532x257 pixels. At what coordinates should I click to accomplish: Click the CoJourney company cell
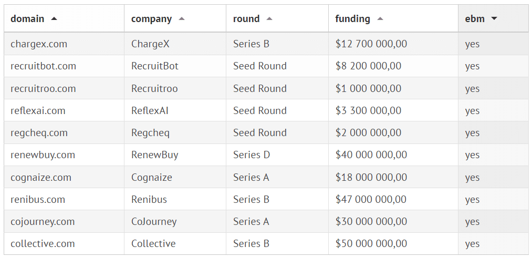click(x=154, y=221)
